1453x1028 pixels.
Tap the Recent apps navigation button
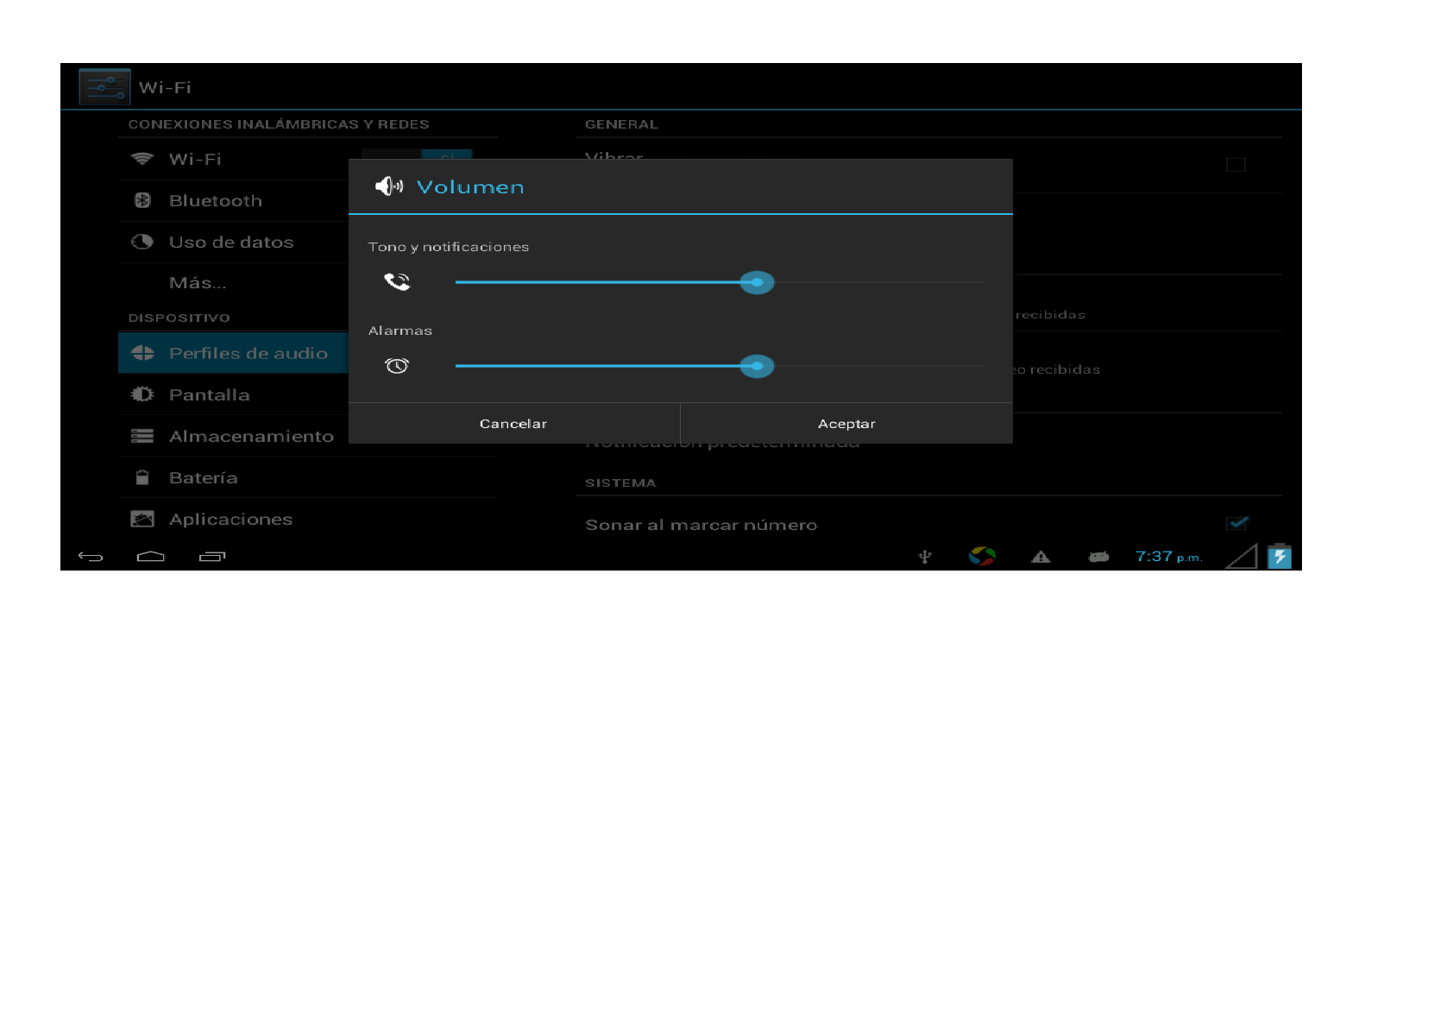212,557
